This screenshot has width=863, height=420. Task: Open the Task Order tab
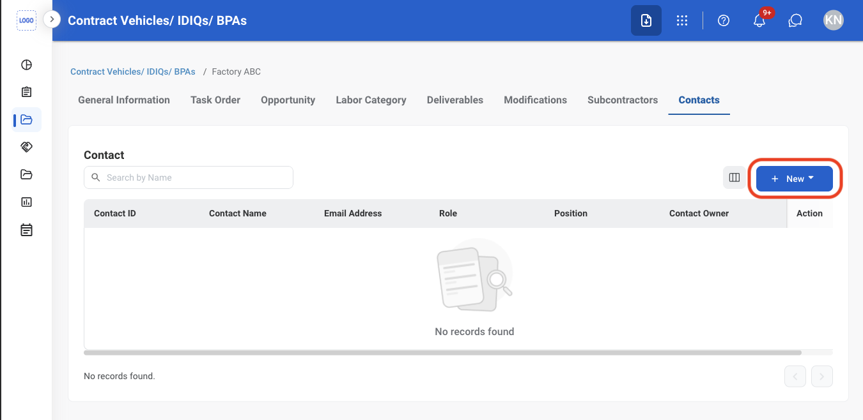(x=215, y=100)
